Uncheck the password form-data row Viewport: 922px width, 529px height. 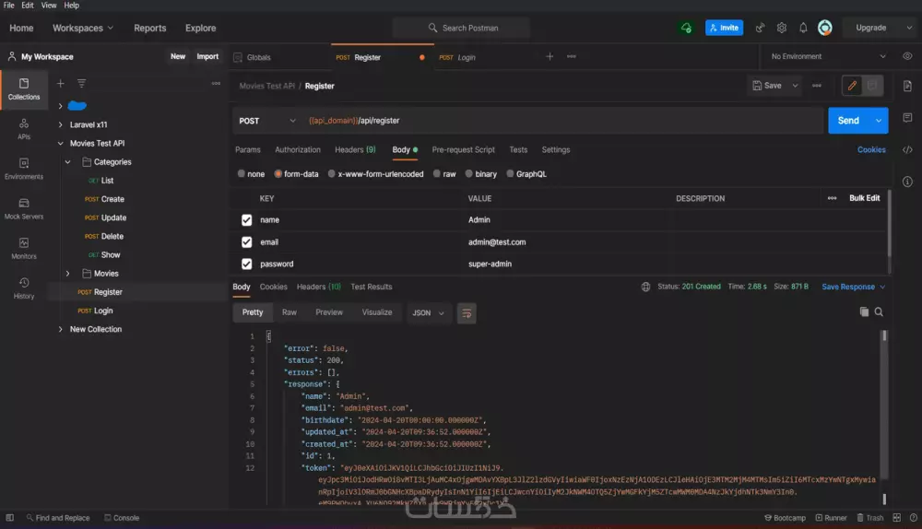coord(246,264)
